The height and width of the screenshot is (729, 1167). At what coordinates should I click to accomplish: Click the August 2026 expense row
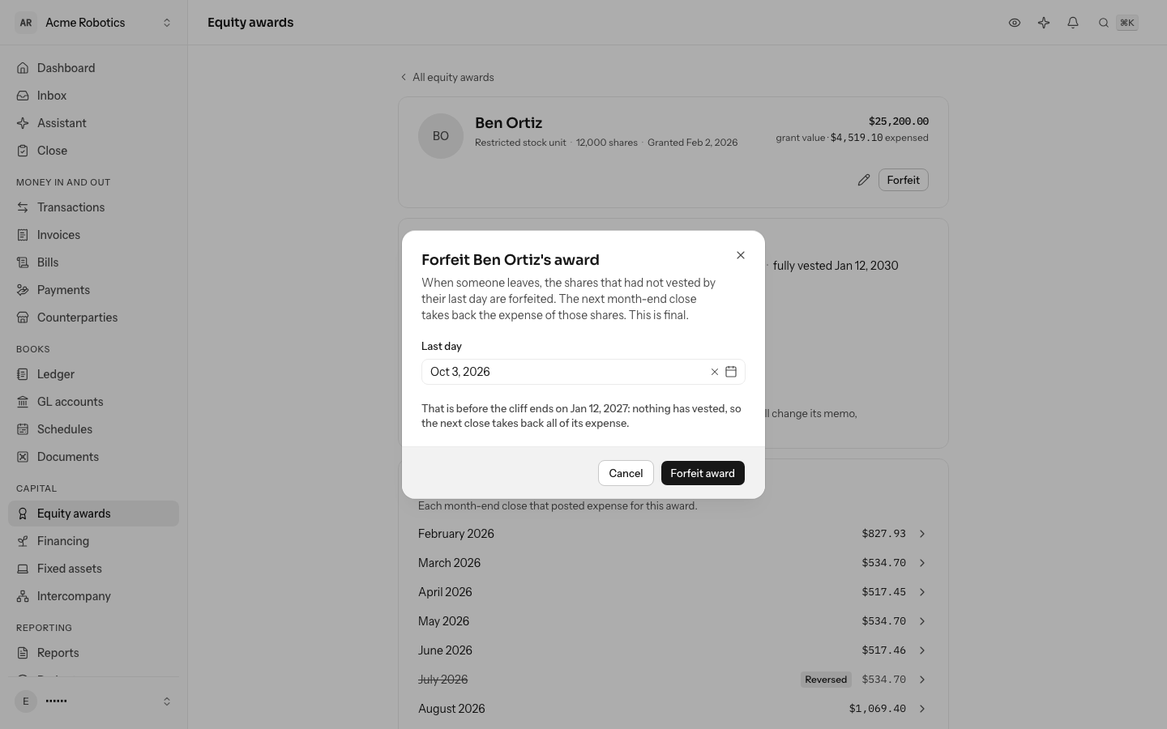[673, 709]
